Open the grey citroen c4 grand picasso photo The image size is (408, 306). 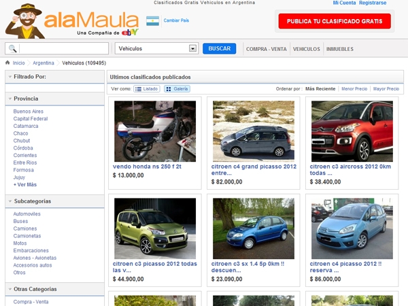254,131
